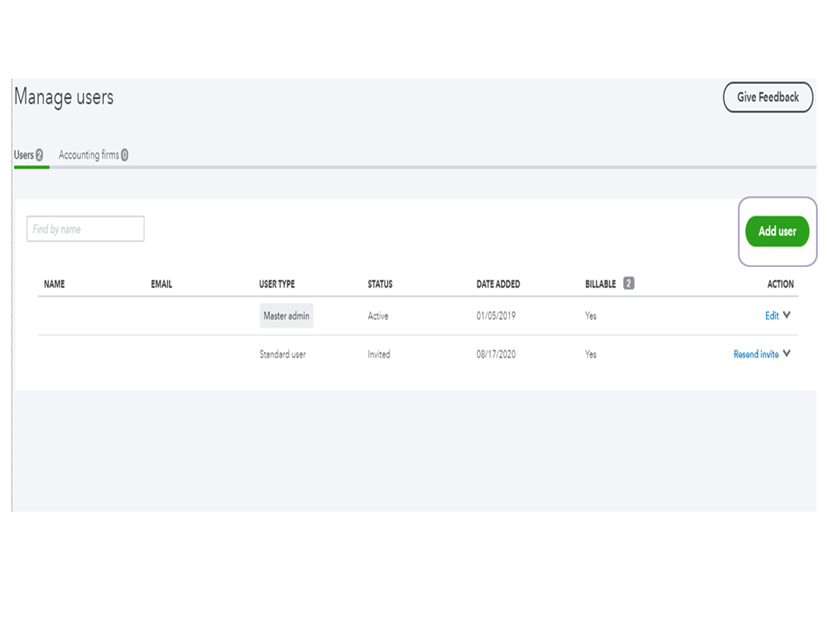This screenshot has width=827, height=620.
Task: Click the green Add user button
Action: click(777, 231)
